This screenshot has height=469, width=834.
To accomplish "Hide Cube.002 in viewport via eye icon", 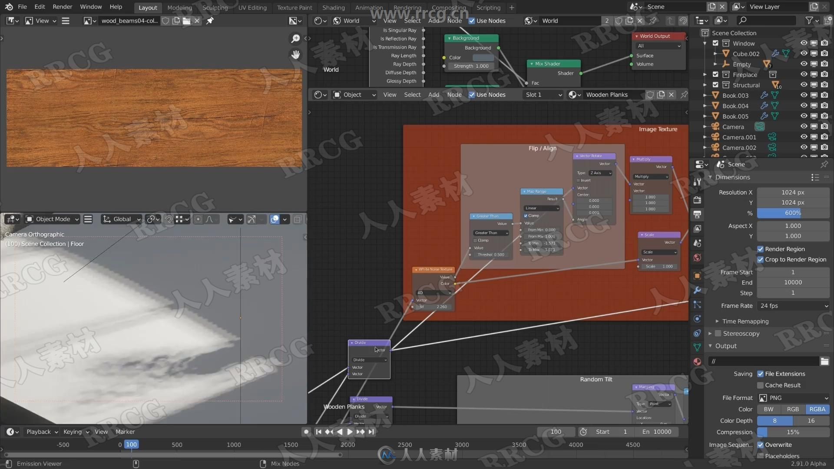I will pyautogui.click(x=804, y=53).
